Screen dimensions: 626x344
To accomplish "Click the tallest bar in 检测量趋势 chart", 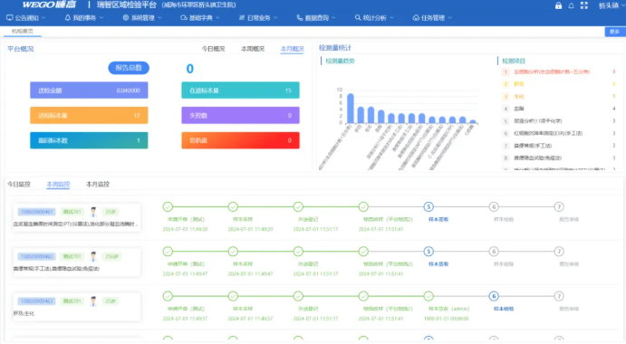I will (351, 108).
